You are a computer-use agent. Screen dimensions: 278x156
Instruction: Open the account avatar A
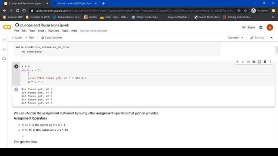click(270, 27)
